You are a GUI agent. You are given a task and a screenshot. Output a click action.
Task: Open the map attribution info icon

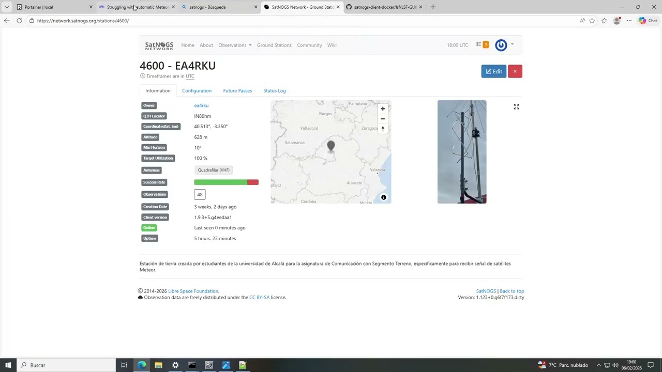[384, 197]
